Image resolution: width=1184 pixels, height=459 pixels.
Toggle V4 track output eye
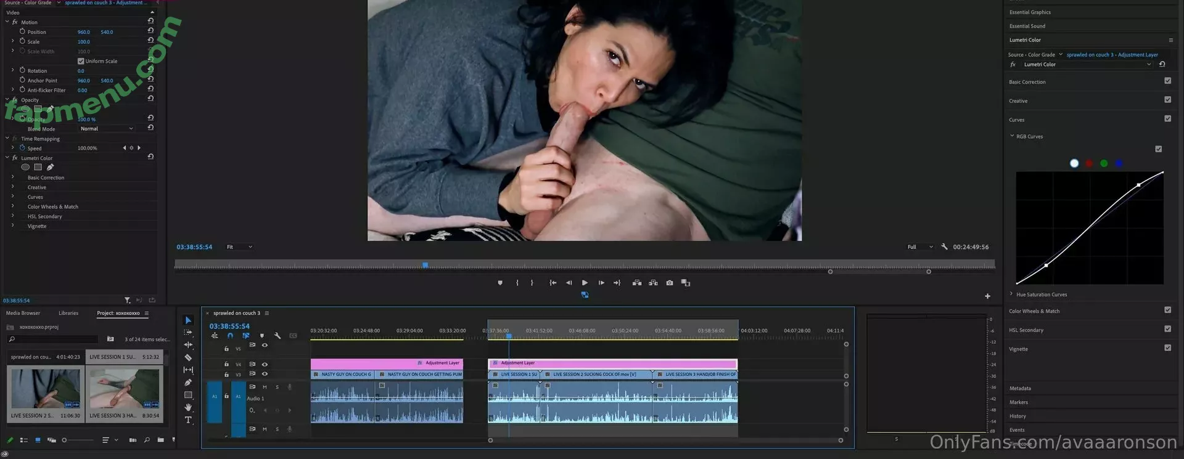coord(265,364)
